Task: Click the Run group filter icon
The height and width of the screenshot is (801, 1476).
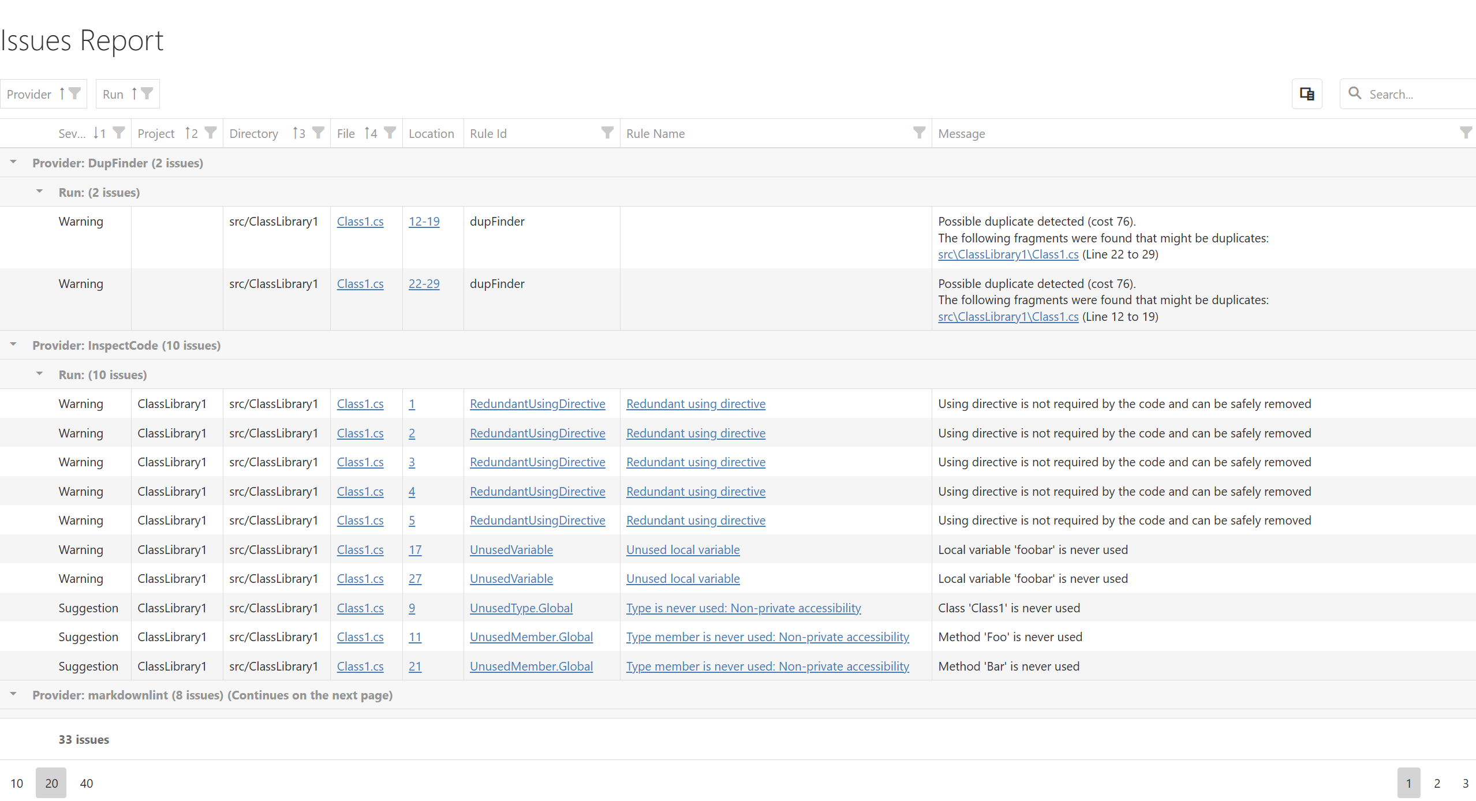Action: pyautogui.click(x=147, y=93)
